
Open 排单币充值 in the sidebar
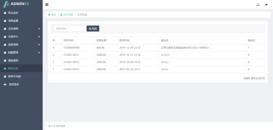tap(14, 77)
